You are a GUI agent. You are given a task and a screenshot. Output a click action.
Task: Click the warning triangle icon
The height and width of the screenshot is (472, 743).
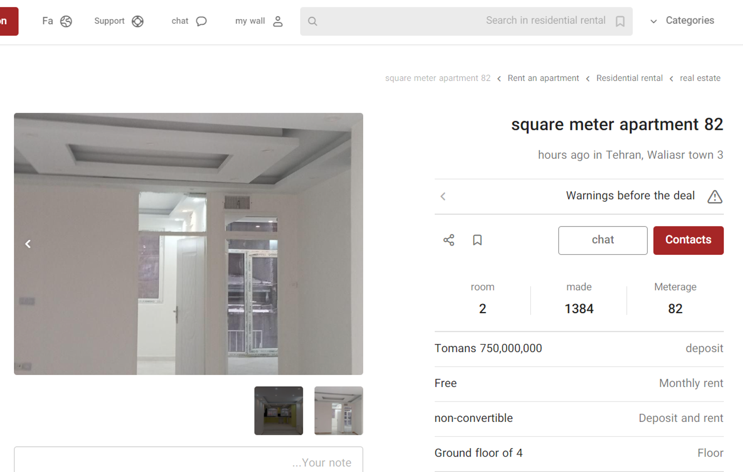click(x=714, y=197)
